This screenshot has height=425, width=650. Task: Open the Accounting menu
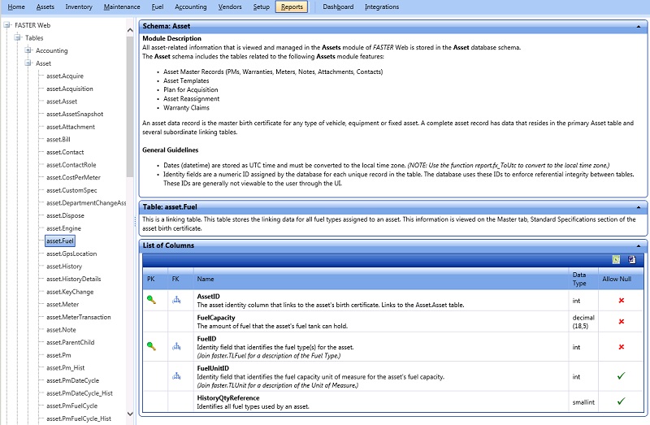click(191, 7)
